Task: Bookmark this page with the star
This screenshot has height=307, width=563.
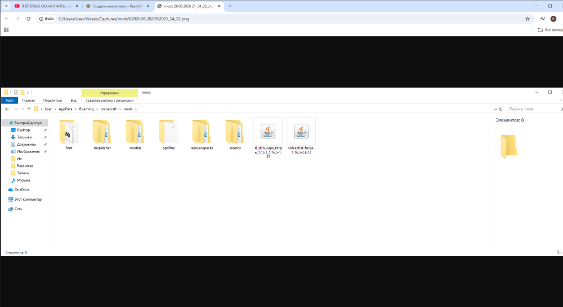Action: click(x=528, y=19)
